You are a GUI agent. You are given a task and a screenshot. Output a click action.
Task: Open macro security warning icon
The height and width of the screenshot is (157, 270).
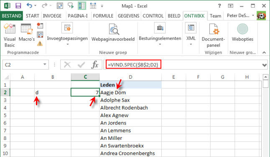(40, 44)
